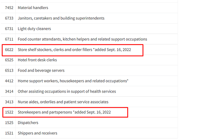Select code 6525 cell
This screenshot has width=201, height=139.
click(9, 60)
